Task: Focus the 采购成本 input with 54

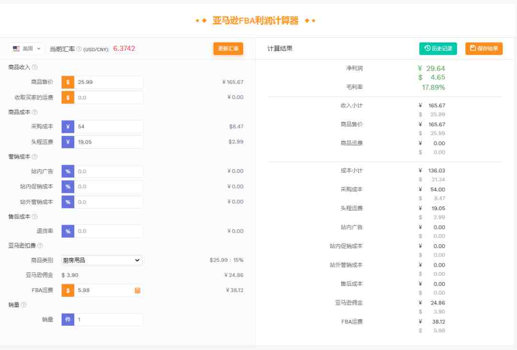Action: [x=109, y=127]
